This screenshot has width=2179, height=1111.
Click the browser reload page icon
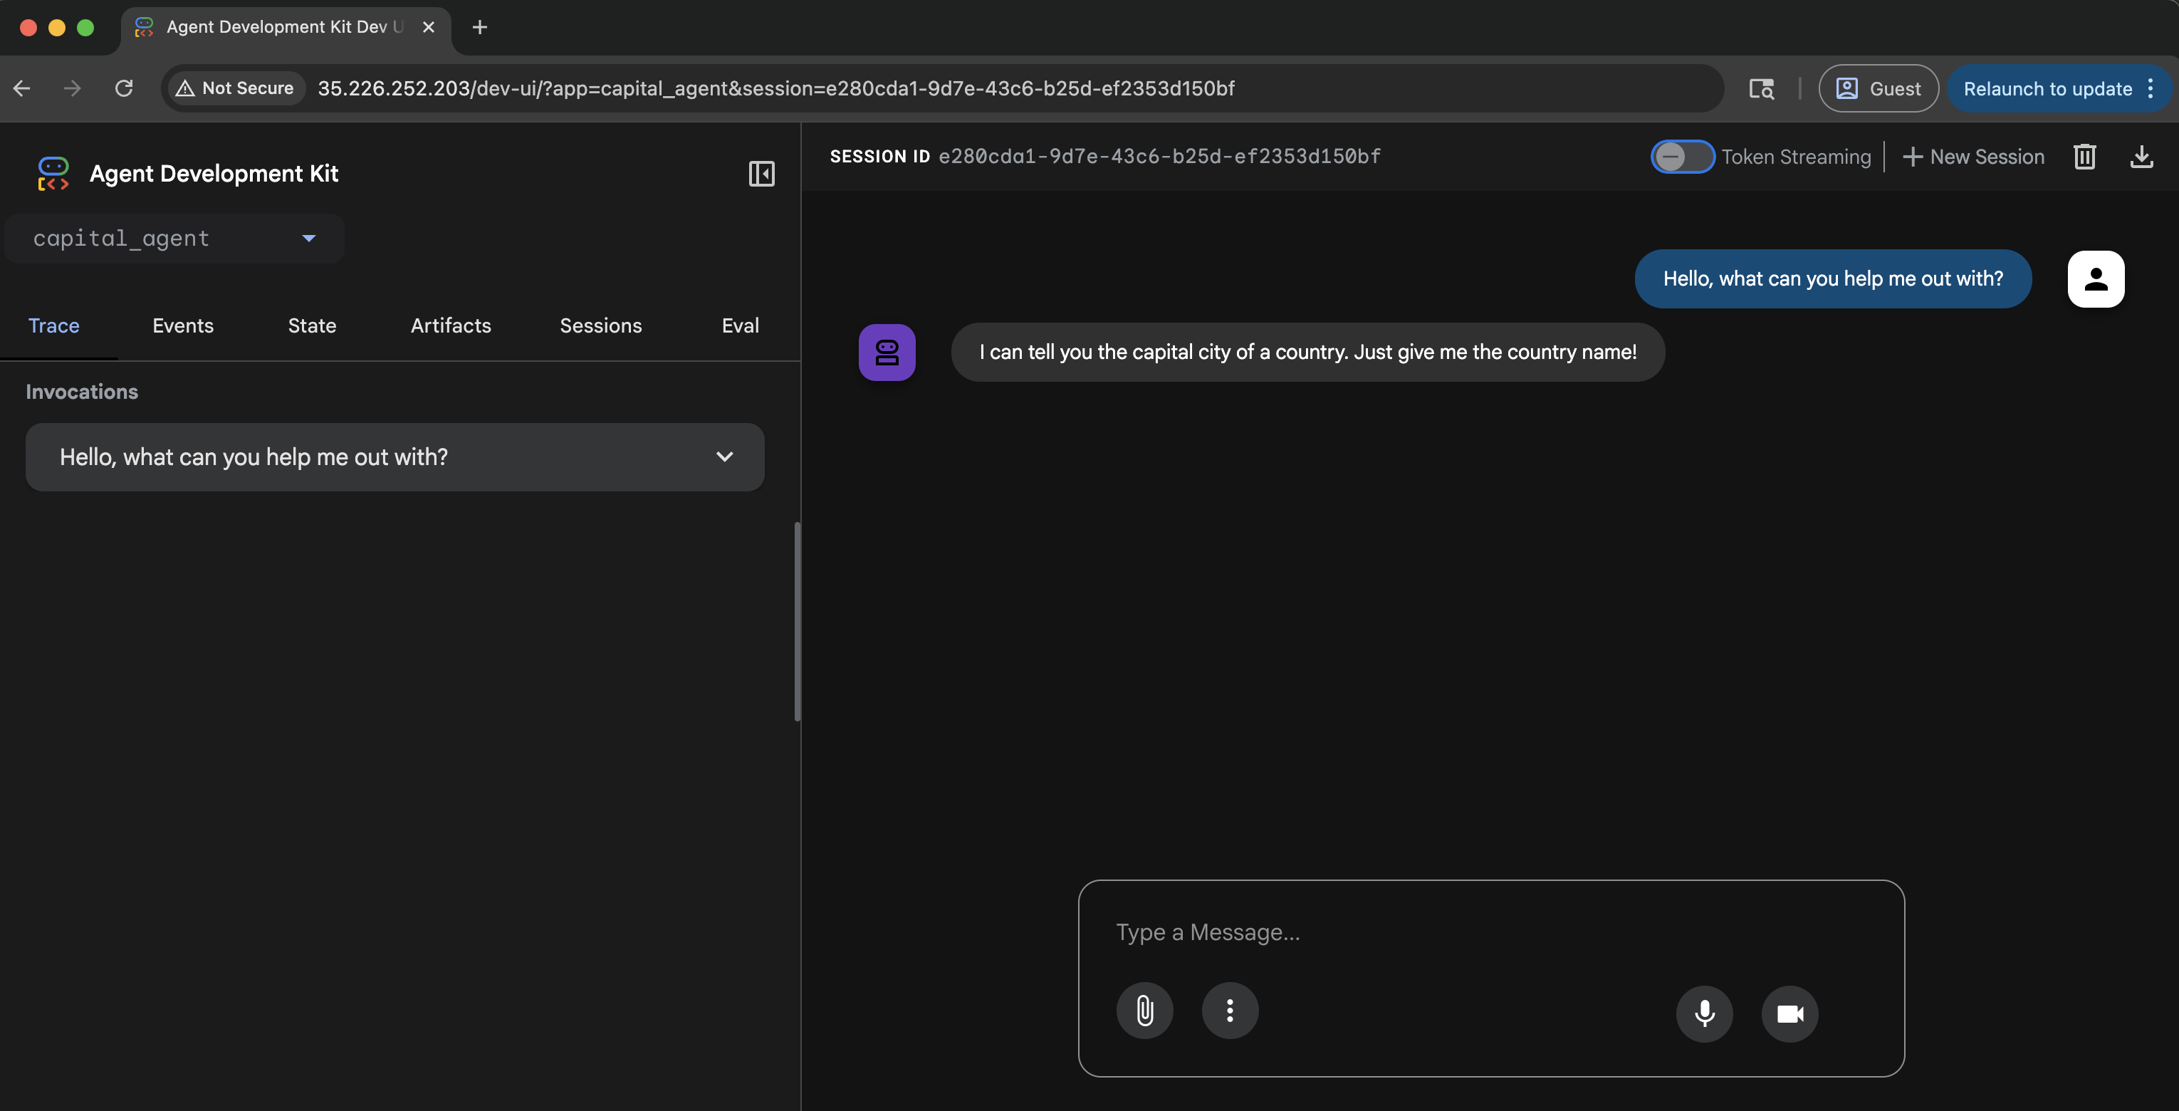coord(125,88)
